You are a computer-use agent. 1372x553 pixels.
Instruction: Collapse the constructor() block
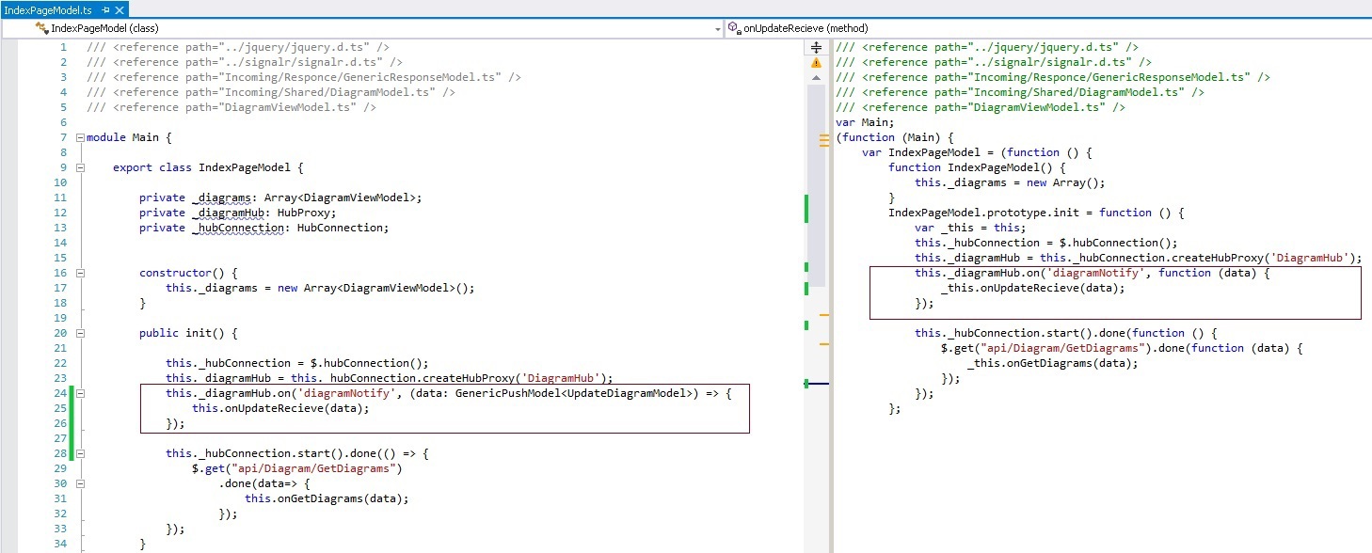(x=80, y=273)
